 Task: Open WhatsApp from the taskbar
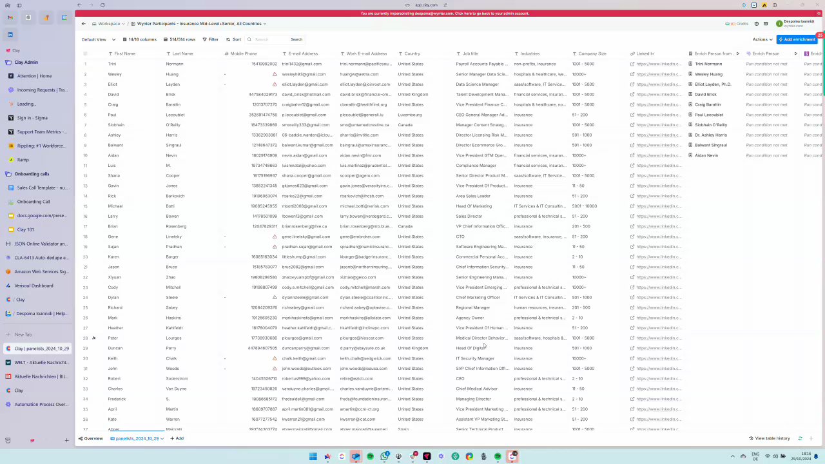tap(384, 456)
